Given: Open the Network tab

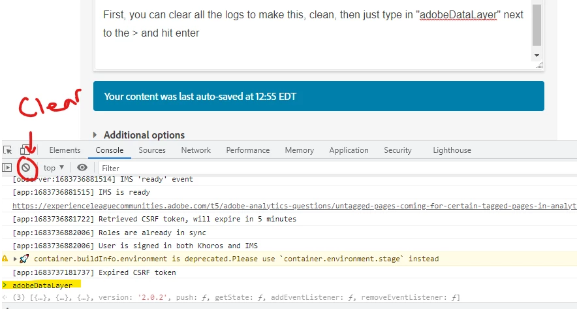Looking at the screenshot, I should 196,150.
